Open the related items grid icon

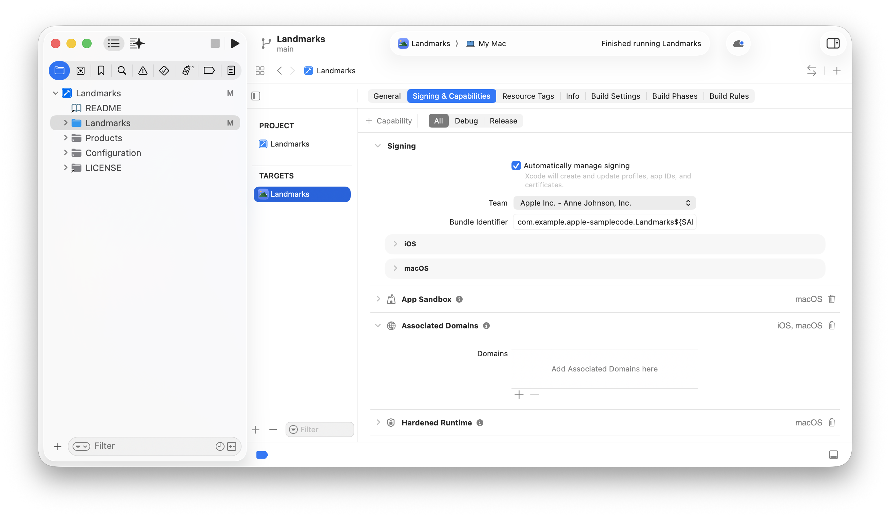click(x=260, y=71)
